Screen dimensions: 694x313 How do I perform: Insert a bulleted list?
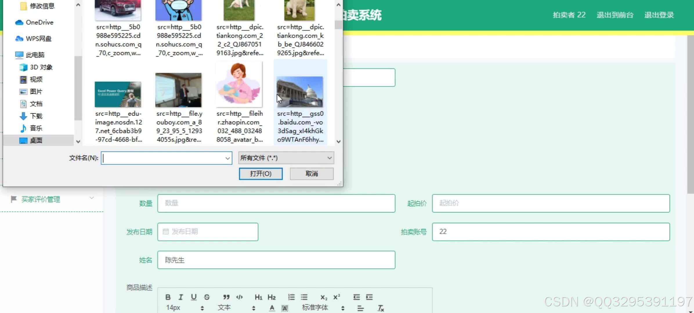304,297
